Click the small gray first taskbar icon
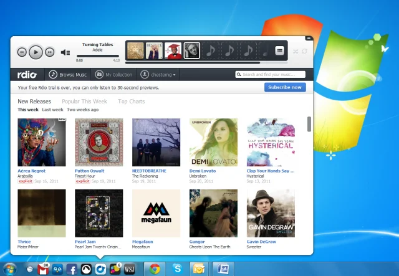The width and height of the screenshot is (399, 276). click(30, 269)
